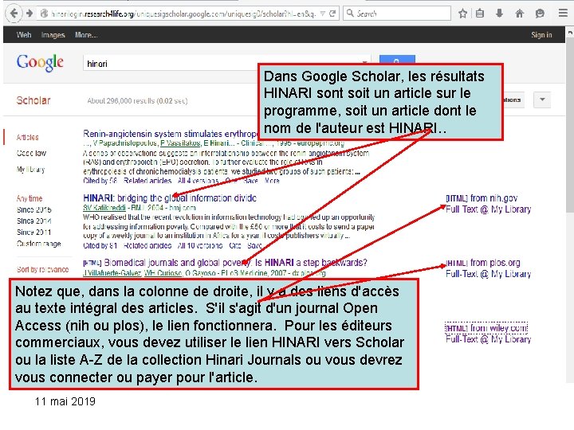Open Images in the black bar
This screenshot has height=430, width=574.
tap(53, 35)
